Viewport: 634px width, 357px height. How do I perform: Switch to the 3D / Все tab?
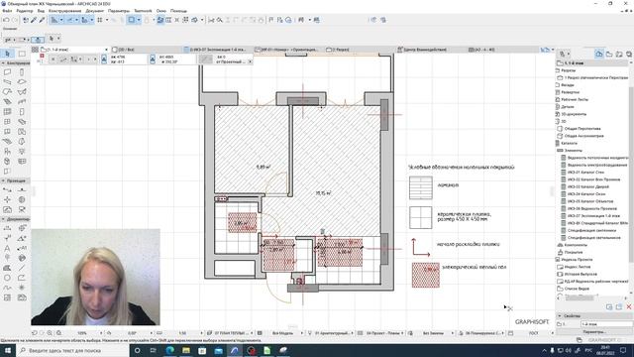pos(147,50)
